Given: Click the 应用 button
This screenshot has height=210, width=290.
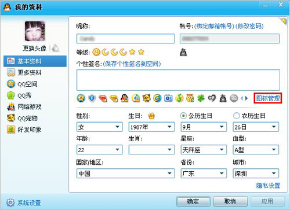Looking at the screenshot, I should point(267,201).
